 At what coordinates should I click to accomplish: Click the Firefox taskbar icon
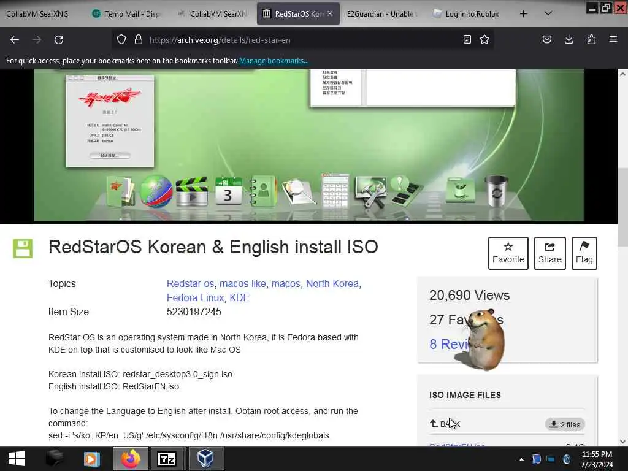131,459
